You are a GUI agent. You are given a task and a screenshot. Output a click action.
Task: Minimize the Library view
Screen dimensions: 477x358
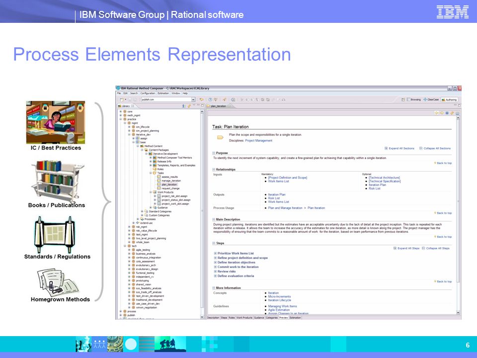[198, 105]
